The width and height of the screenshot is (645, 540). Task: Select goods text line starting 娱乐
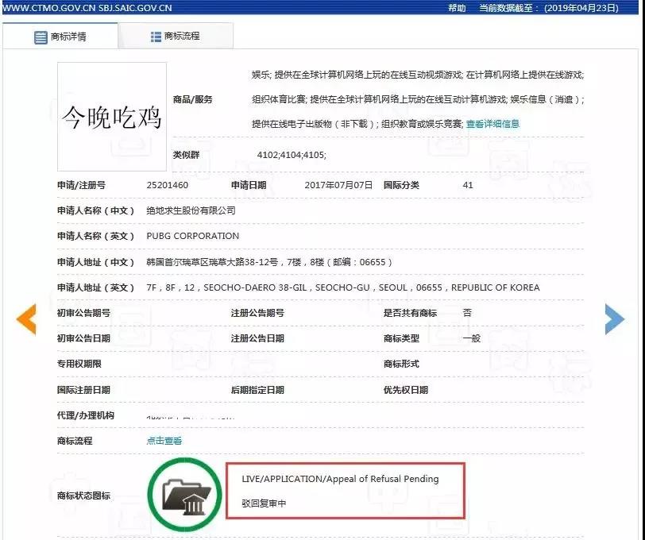coord(418,75)
